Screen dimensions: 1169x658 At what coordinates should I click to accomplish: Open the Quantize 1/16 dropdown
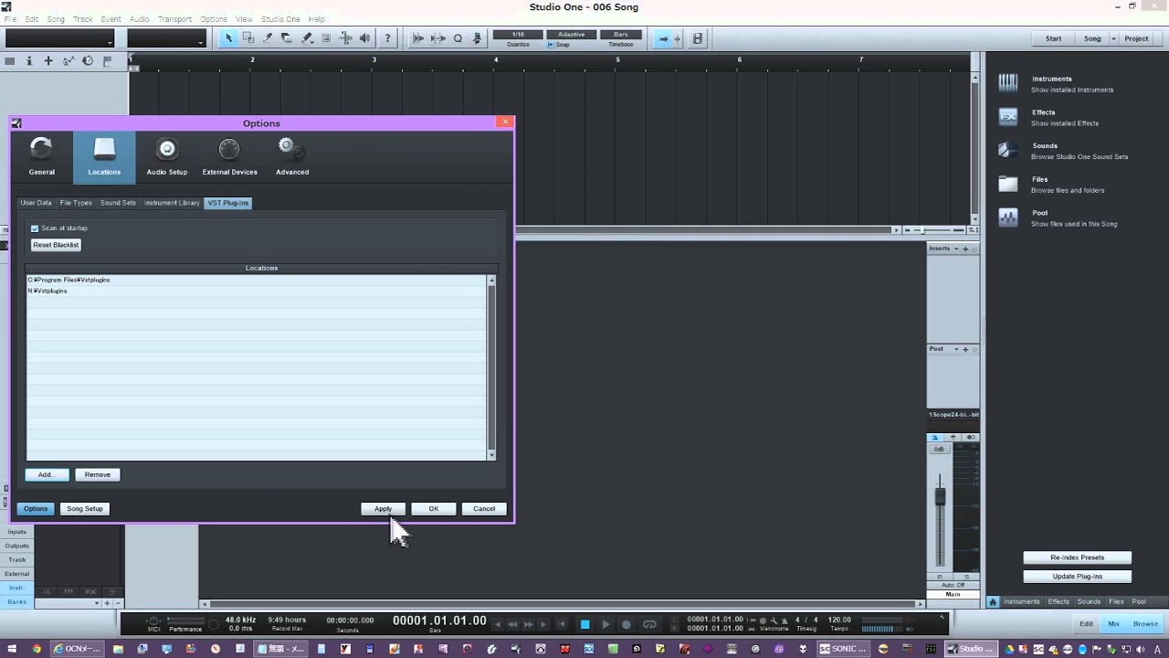[x=518, y=35]
